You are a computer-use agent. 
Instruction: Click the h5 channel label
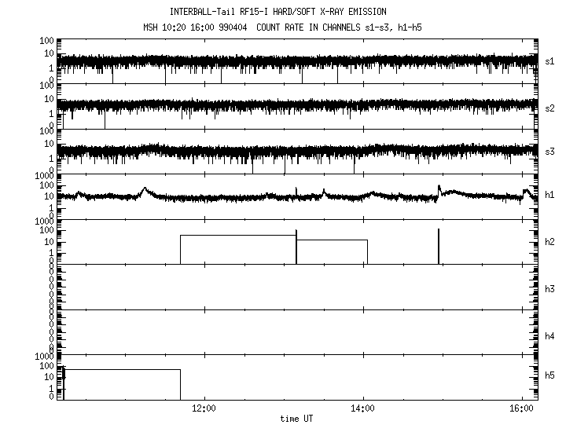pos(549,375)
